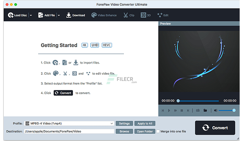Click the Load Disc toolbar icon
Viewport: 243px width, 141px height.
(x=10, y=15)
